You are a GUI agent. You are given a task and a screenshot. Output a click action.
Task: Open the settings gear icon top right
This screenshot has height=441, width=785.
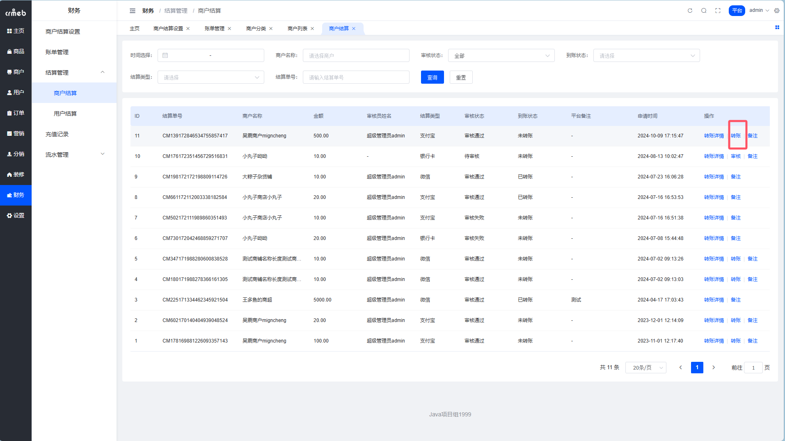click(x=777, y=11)
